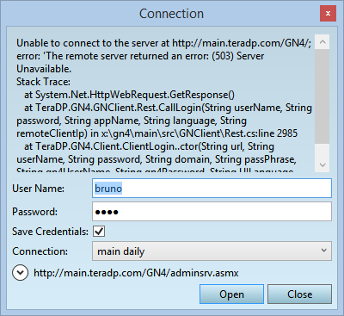Image resolution: width=344 pixels, height=316 pixels.
Task: Click the 'User Name:' label
Action: [x=38, y=189]
